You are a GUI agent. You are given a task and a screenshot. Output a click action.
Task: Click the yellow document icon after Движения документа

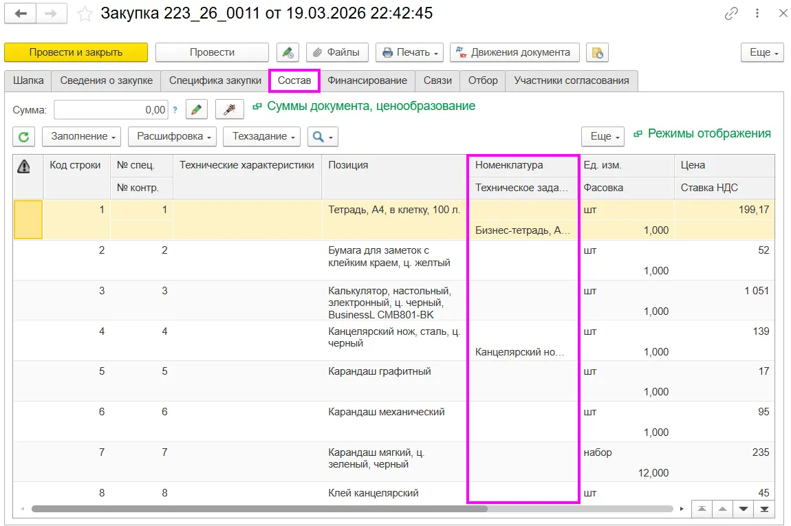597,52
